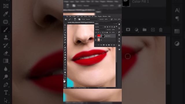This screenshot has width=185, height=104.
Task: Open the Layer menu
Action: point(78,16)
